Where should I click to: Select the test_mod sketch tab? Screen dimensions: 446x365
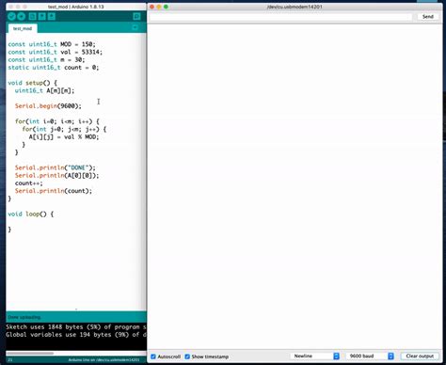tap(23, 28)
